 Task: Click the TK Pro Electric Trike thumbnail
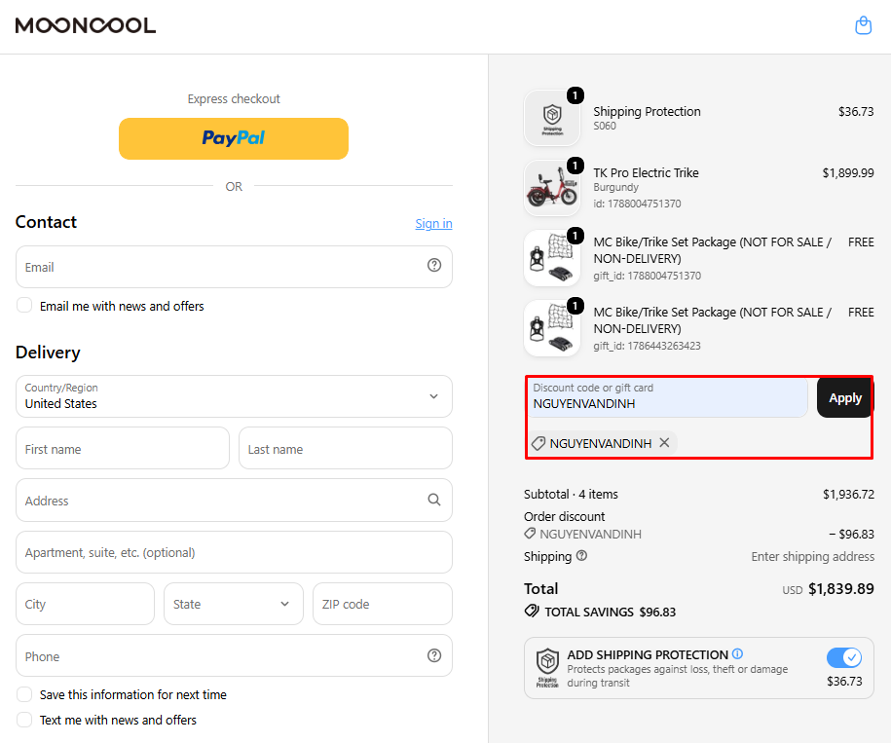[x=552, y=188]
